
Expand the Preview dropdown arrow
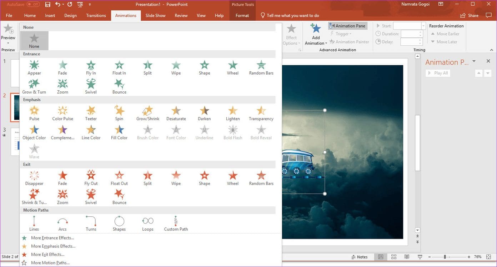point(8,43)
